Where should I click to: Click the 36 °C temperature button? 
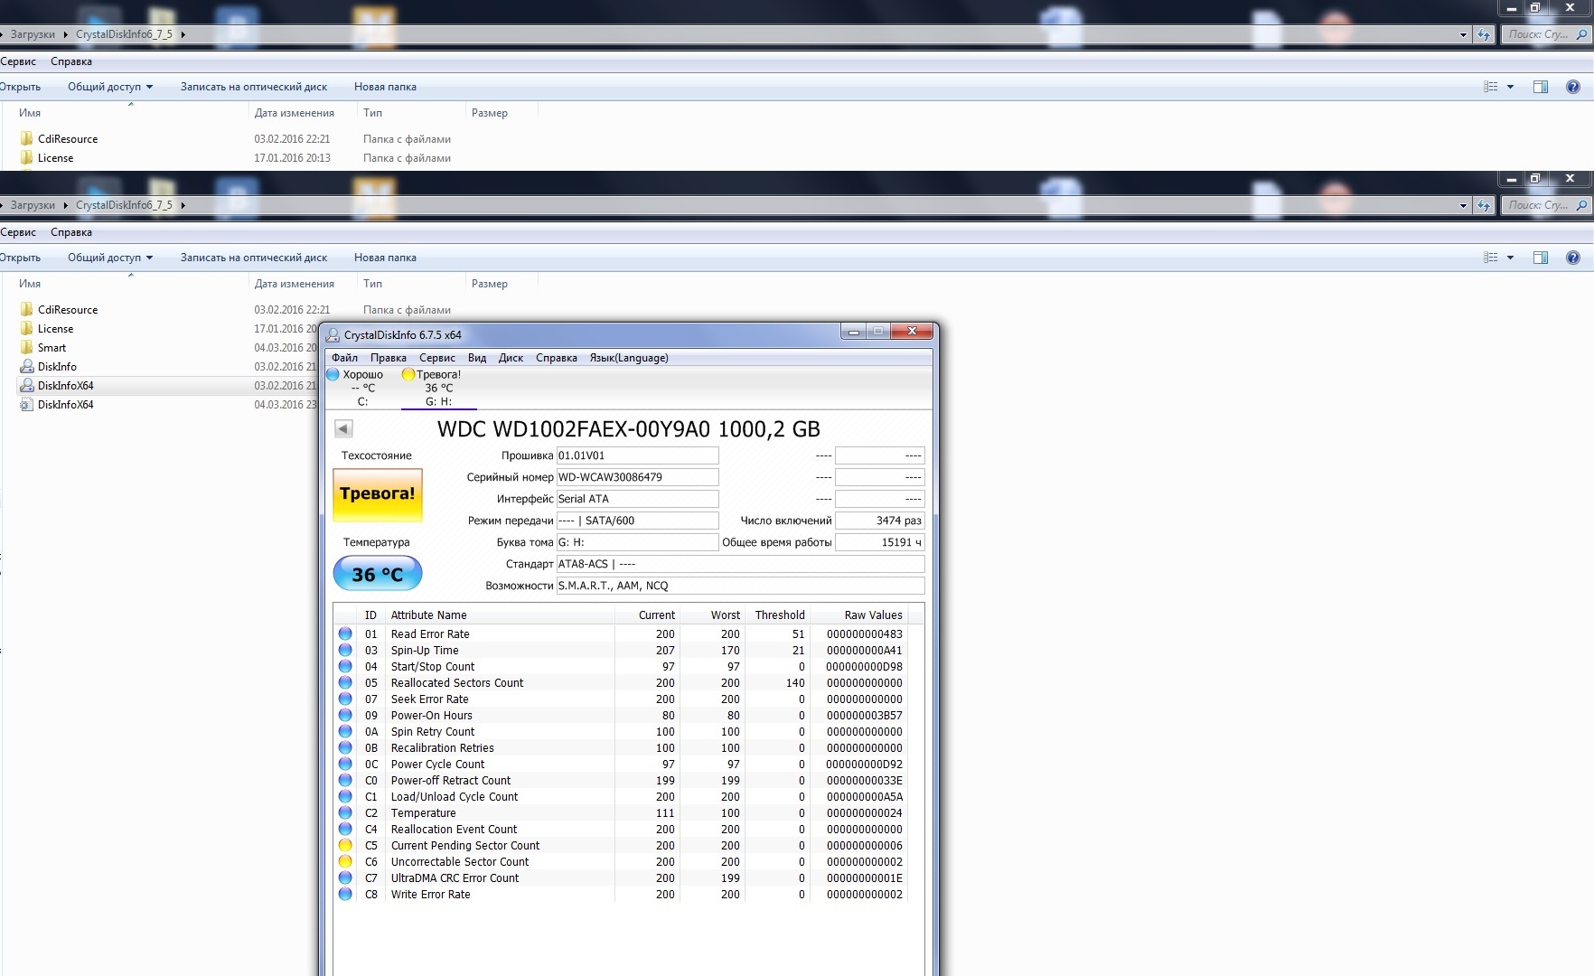378,573
